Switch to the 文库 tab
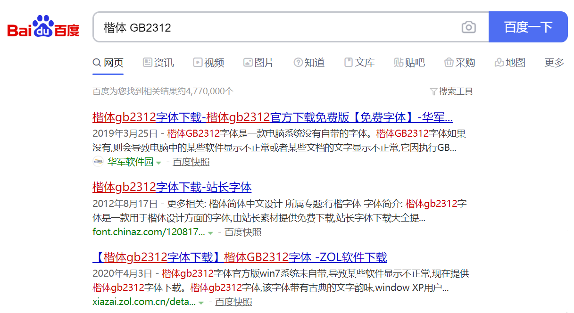Screen dimensions: 574x313 coord(359,62)
